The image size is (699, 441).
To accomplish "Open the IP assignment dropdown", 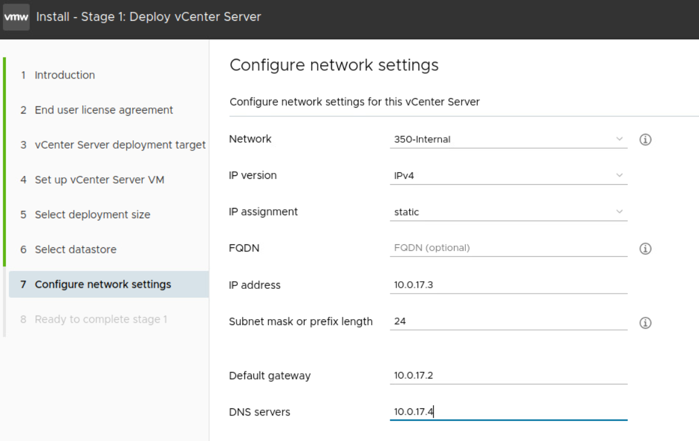I will tap(508, 212).
